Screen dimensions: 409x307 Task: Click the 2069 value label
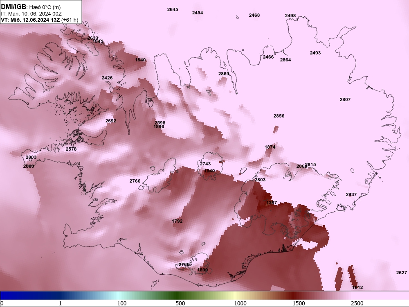tap(301, 166)
